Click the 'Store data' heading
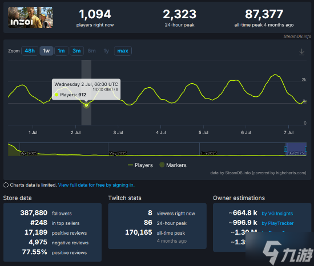This screenshot has width=314, height=266. click(x=18, y=198)
